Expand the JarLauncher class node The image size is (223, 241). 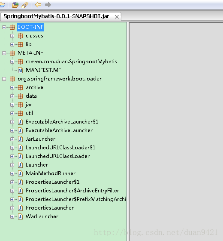pos(12,139)
